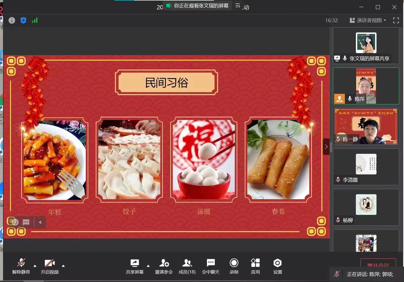
Task: Open 设置 settings
Action: coord(277,266)
